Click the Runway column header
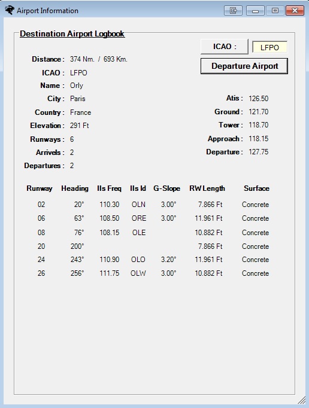309x408 pixels. click(40, 188)
